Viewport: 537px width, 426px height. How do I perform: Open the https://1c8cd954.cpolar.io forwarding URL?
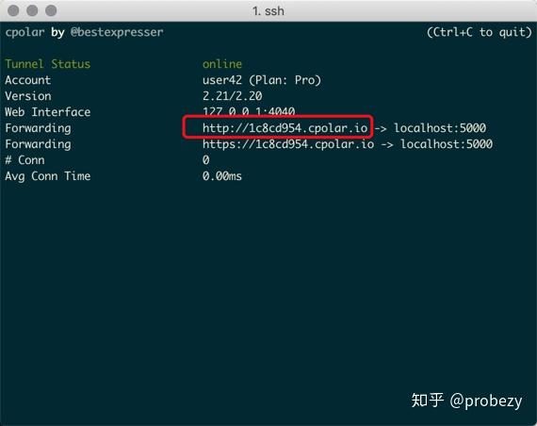288,144
